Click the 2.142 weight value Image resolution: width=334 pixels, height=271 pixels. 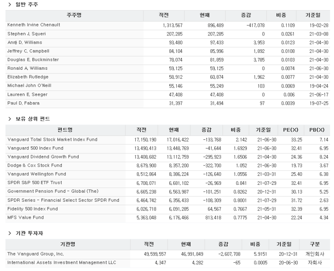click(x=242, y=140)
